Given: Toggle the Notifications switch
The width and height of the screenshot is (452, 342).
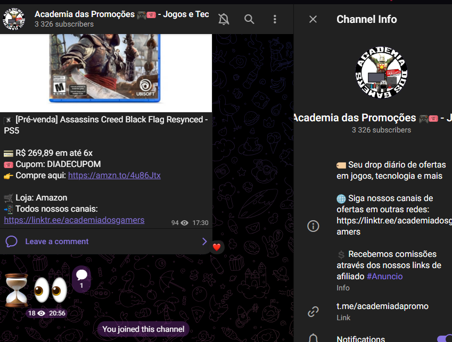Looking at the screenshot, I should (445, 338).
